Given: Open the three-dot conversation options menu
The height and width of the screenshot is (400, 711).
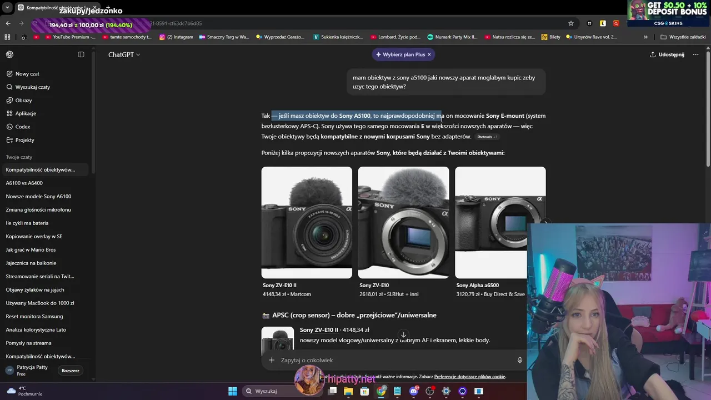Looking at the screenshot, I should click(x=696, y=54).
